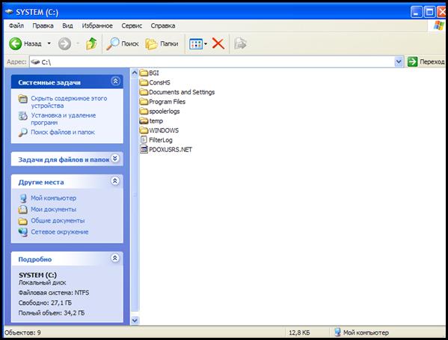Click the grey Forward arrow button
This screenshot has height=340, width=448.
point(64,43)
